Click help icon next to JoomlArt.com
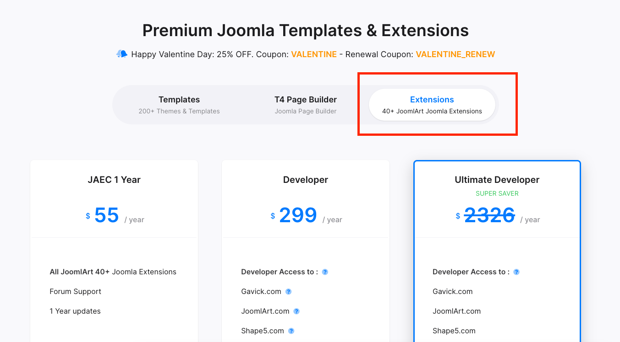The height and width of the screenshot is (342, 620). [296, 311]
